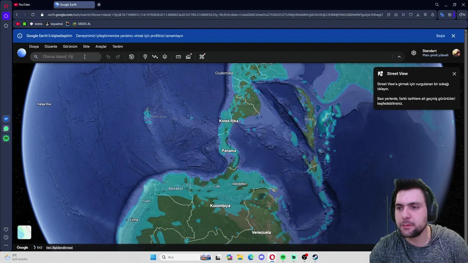Collapse the Earth toolbar with chevron
468x263 pixels.
pos(399,57)
